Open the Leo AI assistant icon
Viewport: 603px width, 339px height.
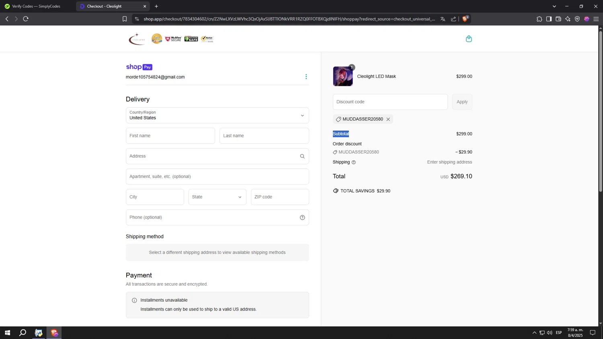568,19
